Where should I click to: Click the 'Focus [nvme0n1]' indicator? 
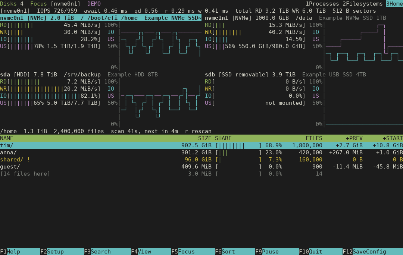[55, 4]
